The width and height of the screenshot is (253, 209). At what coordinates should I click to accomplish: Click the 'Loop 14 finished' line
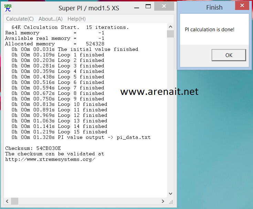tap(59, 126)
